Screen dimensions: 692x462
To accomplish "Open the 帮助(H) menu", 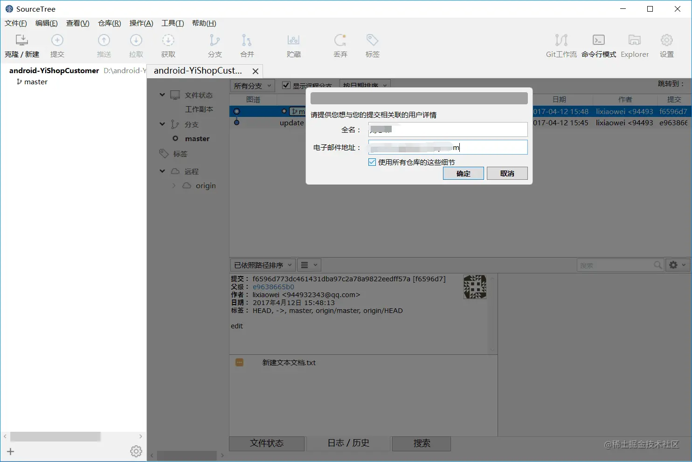I will pyautogui.click(x=204, y=23).
